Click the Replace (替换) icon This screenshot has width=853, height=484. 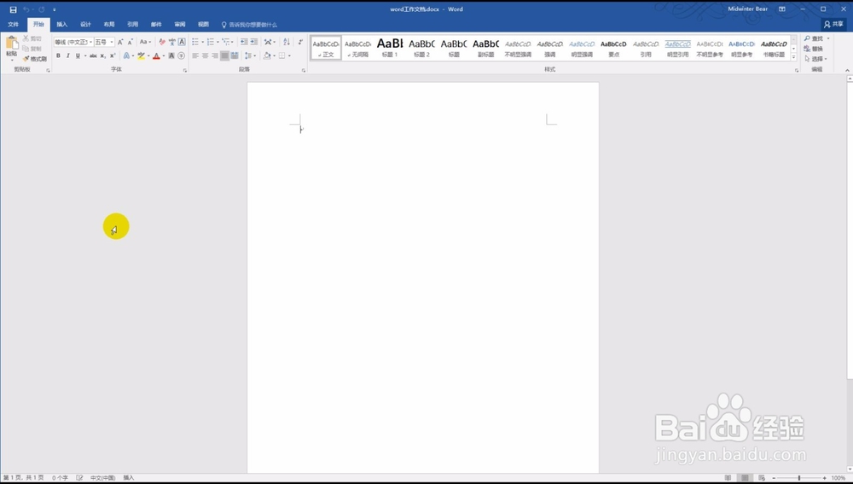click(807, 49)
